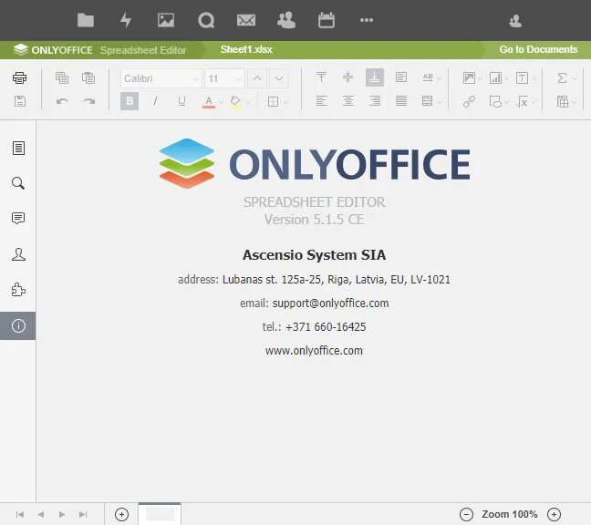Increase the font size
Image resolution: width=591 pixels, height=525 pixels.
[257, 78]
